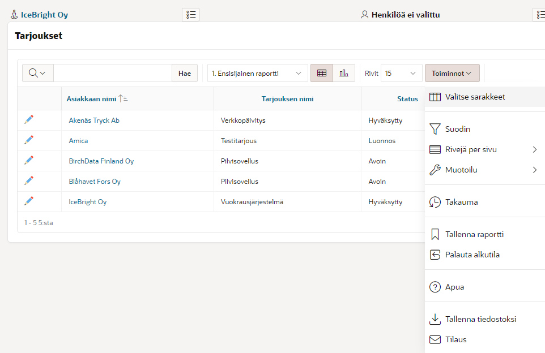Click the edit pencil for IceBright Oy row
Viewport: 545px width, 353px height.
[29, 201]
